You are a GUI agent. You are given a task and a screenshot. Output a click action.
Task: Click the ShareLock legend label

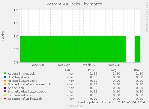pyautogui.click(x=16, y=88)
